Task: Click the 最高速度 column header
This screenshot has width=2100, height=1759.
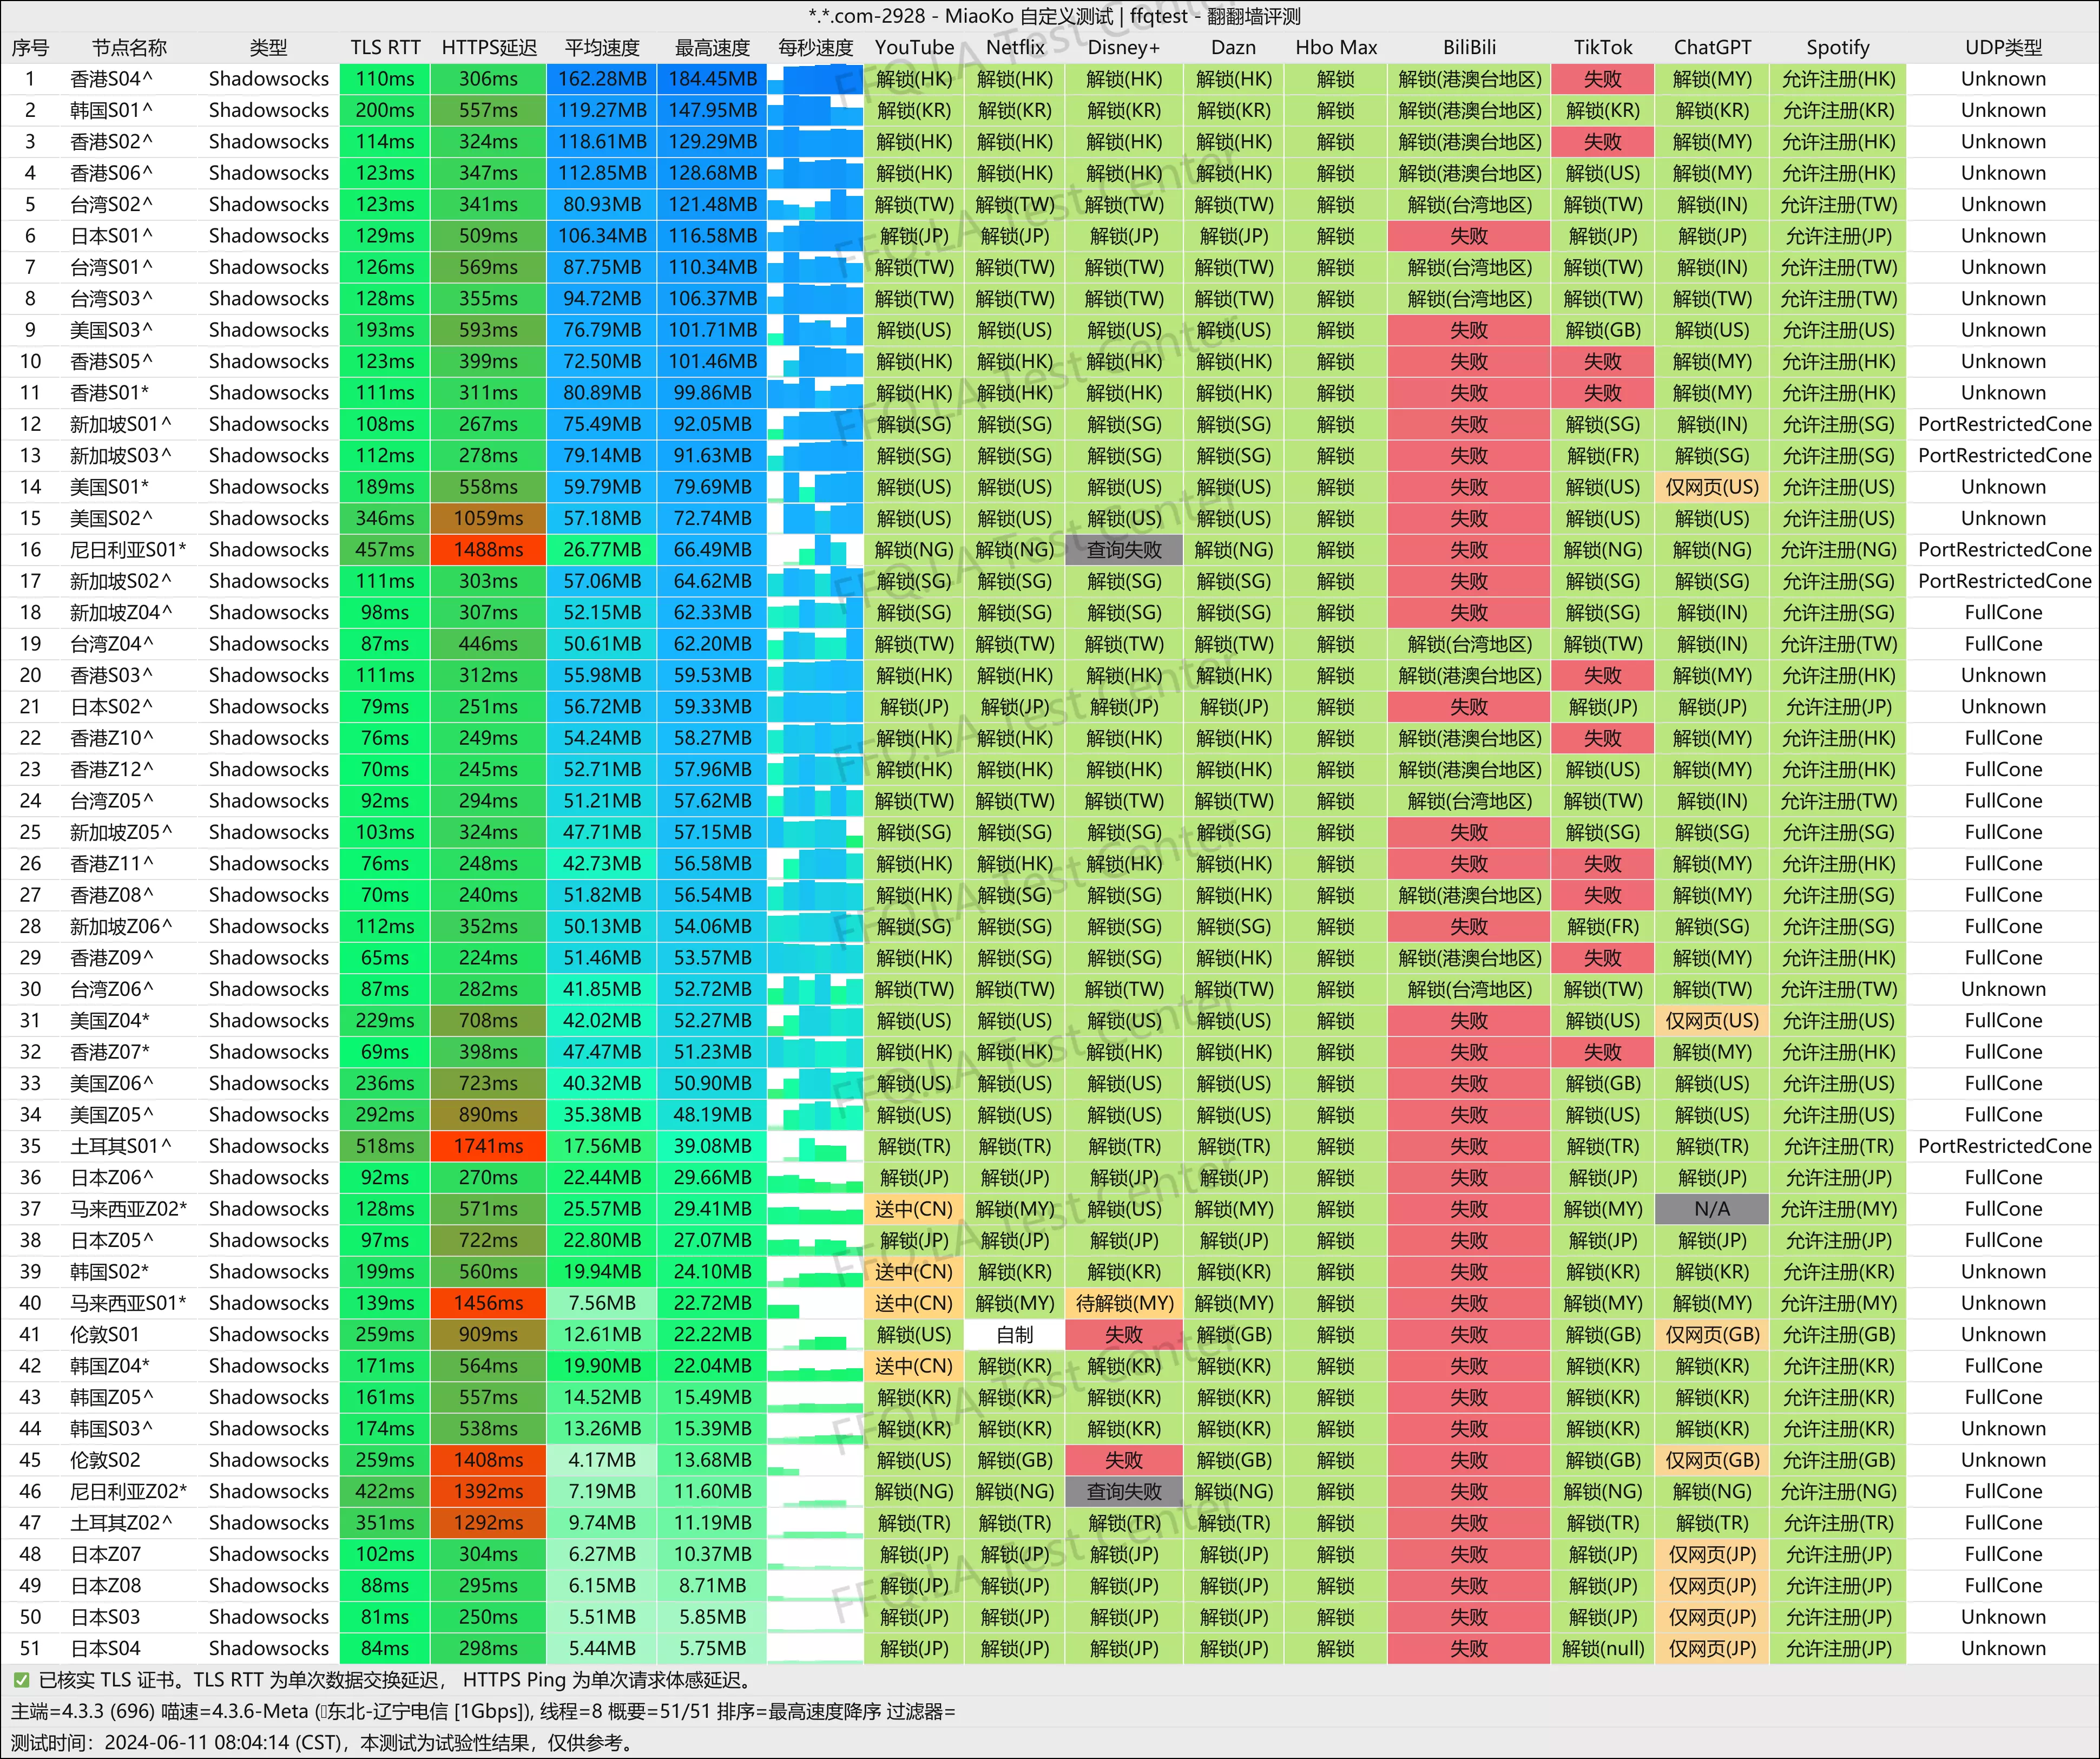Action: [711, 47]
